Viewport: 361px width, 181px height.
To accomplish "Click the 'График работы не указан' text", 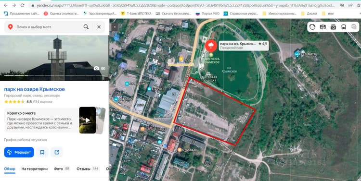I will click(26, 140).
